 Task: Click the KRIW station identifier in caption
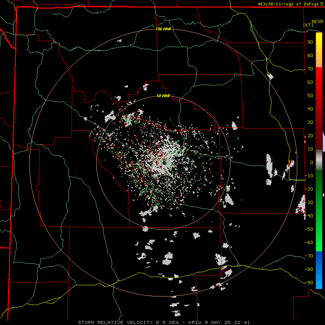195,322
